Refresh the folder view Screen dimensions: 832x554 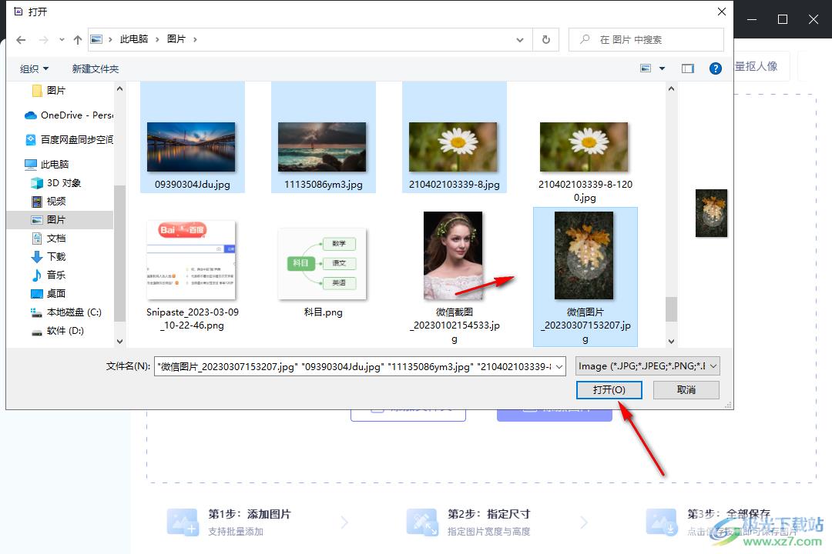click(546, 40)
